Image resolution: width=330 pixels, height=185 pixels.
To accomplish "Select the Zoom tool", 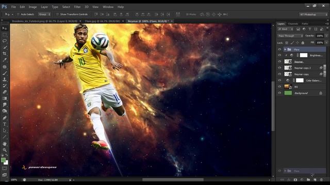I will pos(5,150).
